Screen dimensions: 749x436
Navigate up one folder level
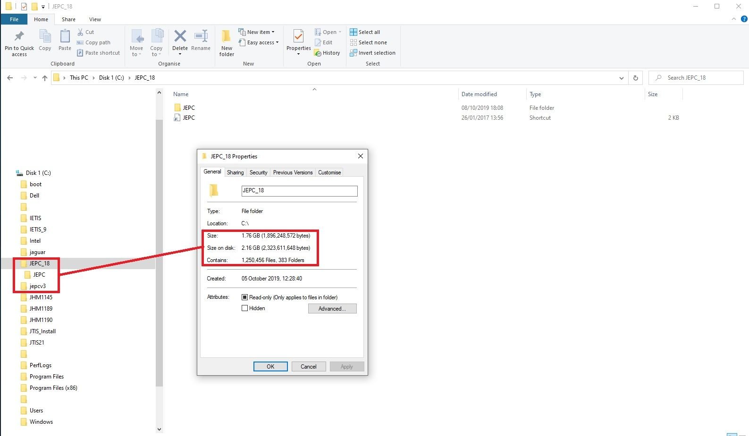point(45,78)
